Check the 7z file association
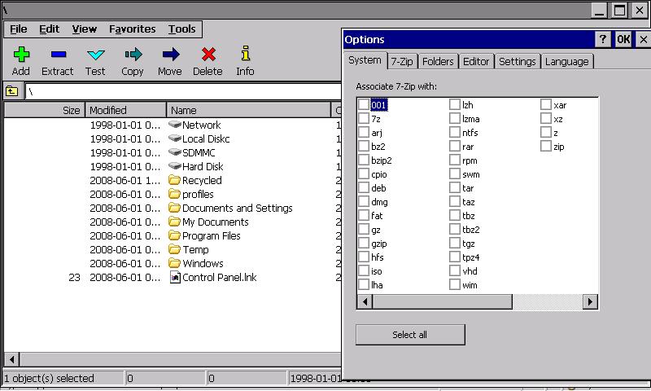The height and width of the screenshot is (391, 651). point(364,118)
